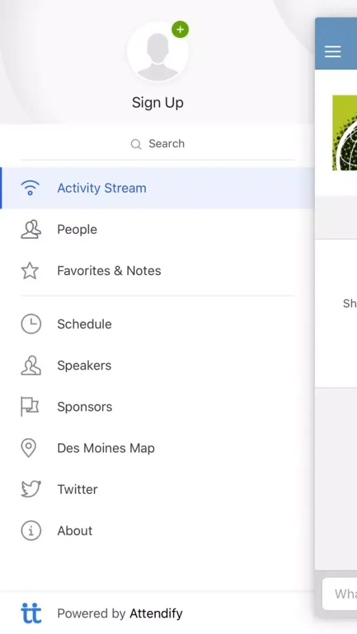Follow Powered by Attendify link
The height and width of the screenshot is (634, 357).
[120, 613]
